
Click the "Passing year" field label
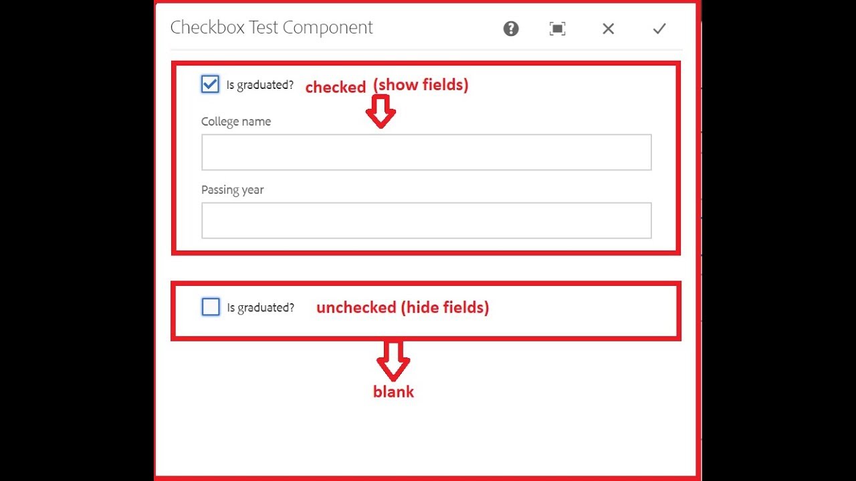pos(232,190)
